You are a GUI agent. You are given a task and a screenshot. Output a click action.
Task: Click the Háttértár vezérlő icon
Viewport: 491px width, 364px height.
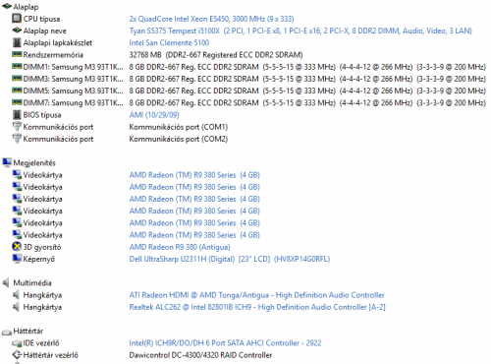click(17, 355)
